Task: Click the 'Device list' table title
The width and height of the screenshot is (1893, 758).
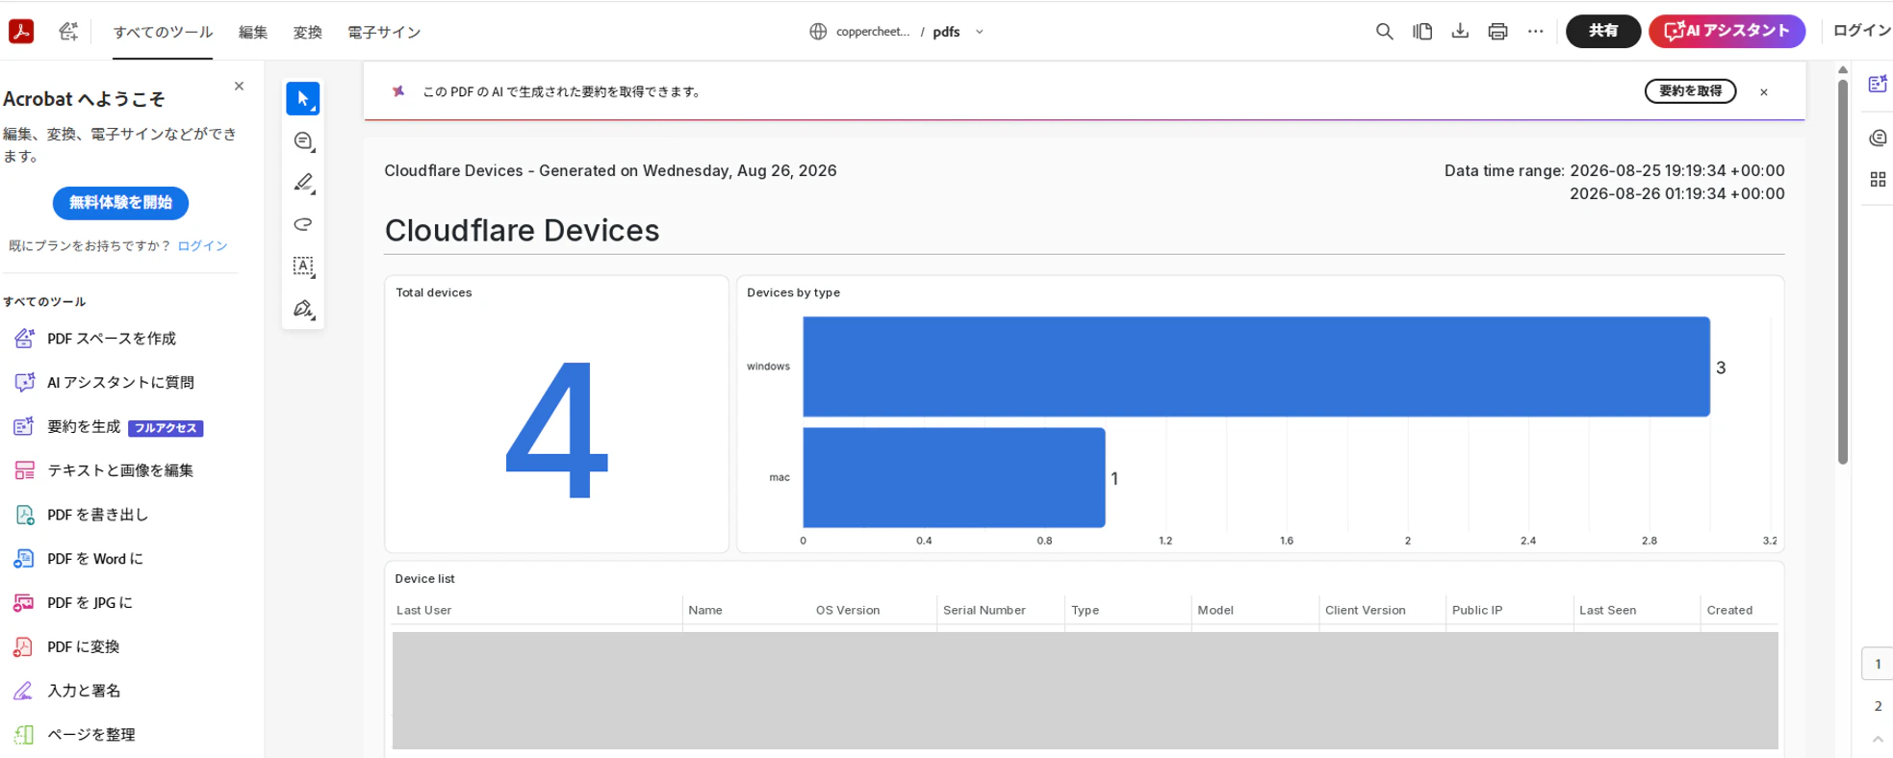Action: [425, 579]
